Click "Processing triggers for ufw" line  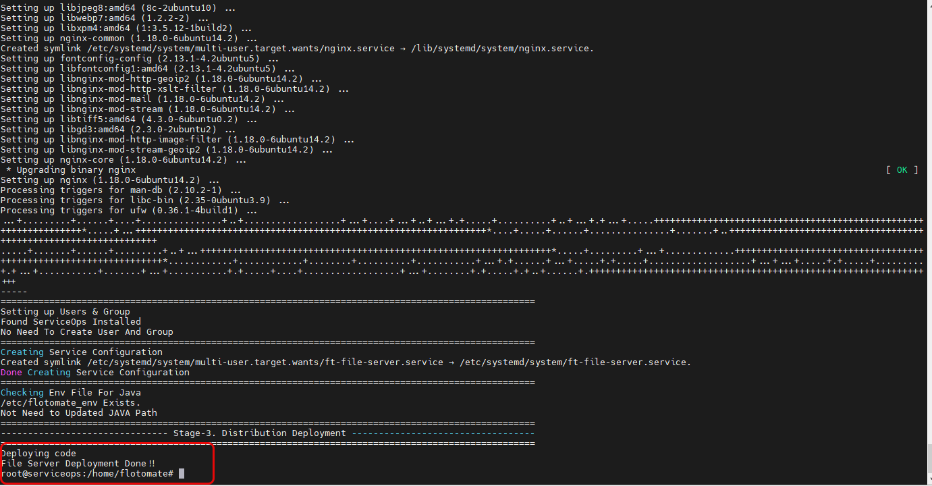click(x=119, y=211)
